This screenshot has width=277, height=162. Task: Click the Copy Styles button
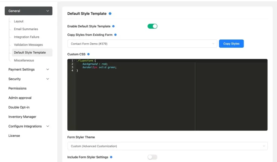pos(231,43)
